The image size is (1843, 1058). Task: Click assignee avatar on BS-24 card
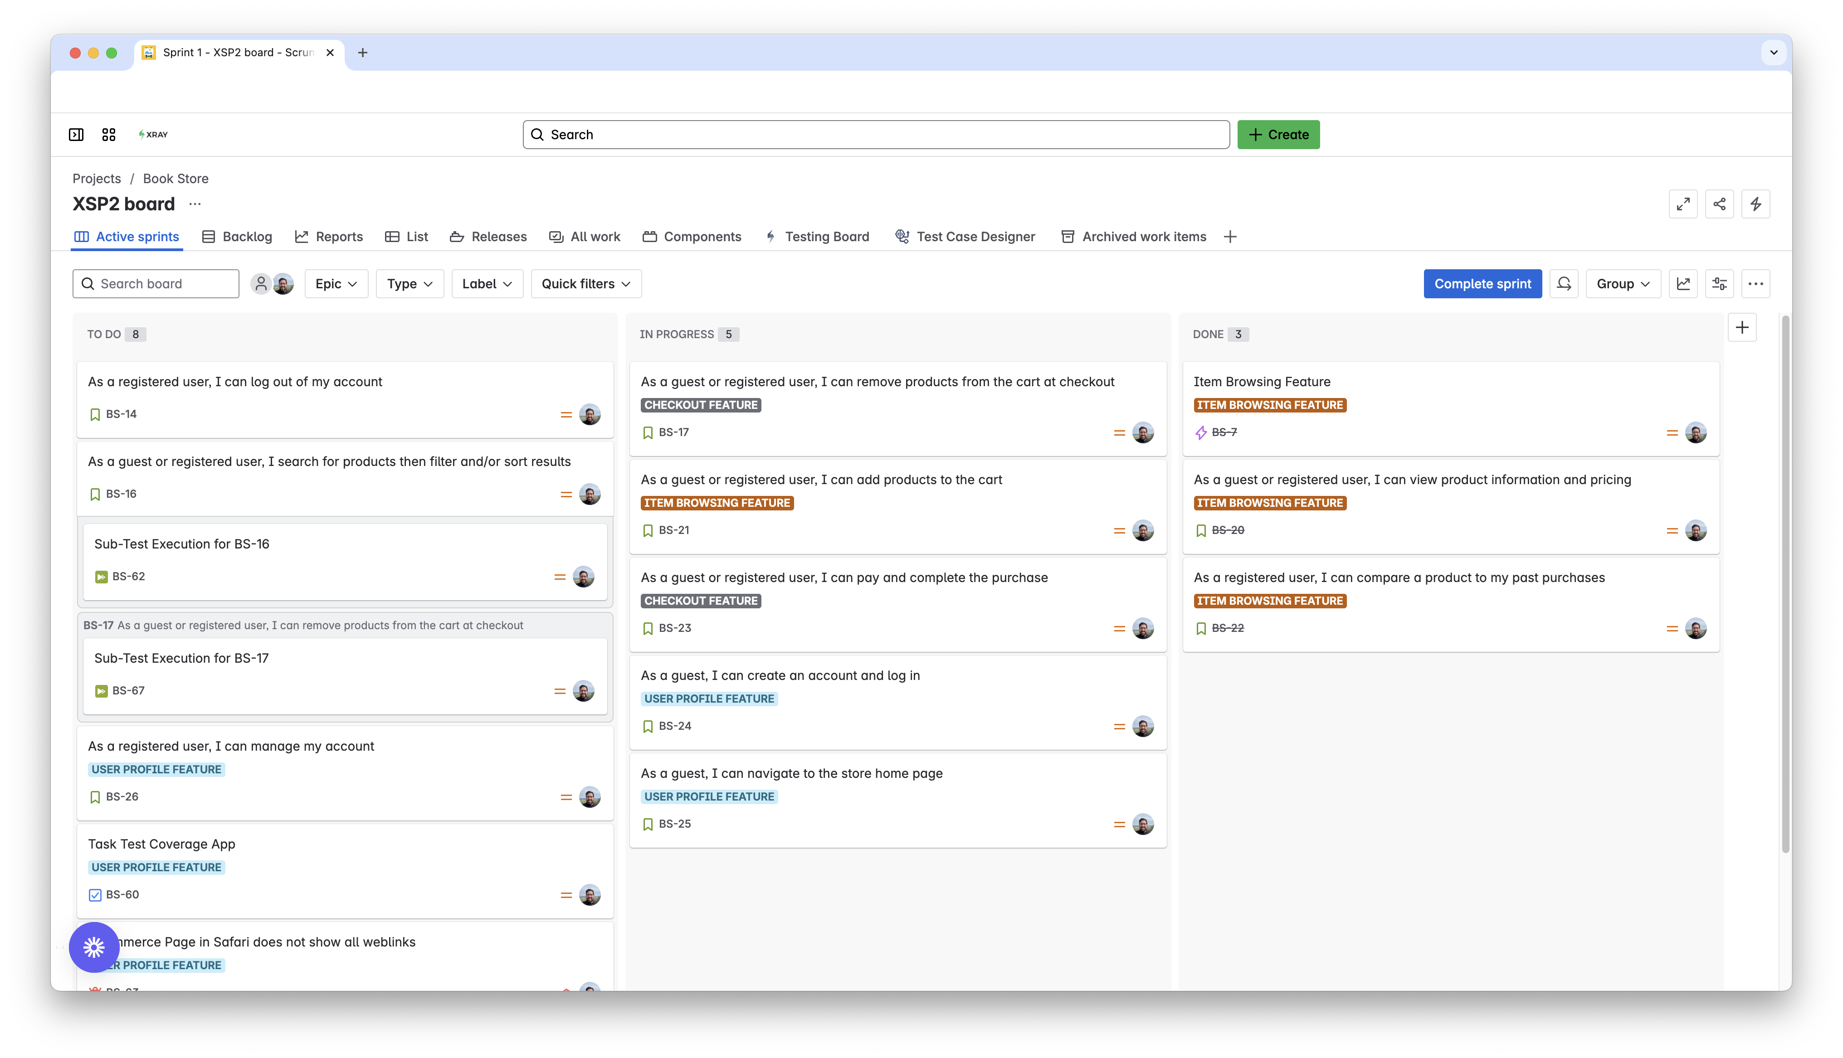click(x=1142, y=727)
